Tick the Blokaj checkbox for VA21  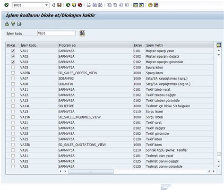pyautogui.click(x=13, y=122)
